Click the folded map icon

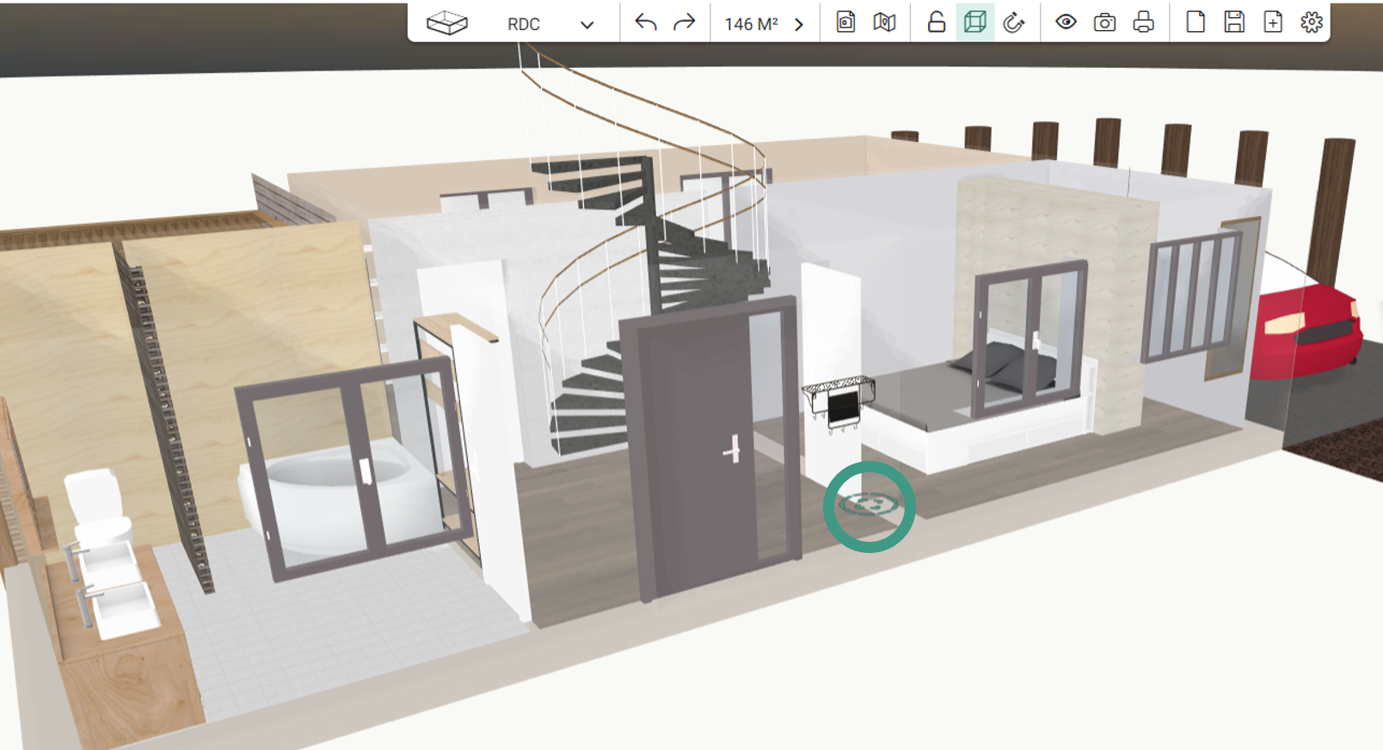click(x=884, y=22)
